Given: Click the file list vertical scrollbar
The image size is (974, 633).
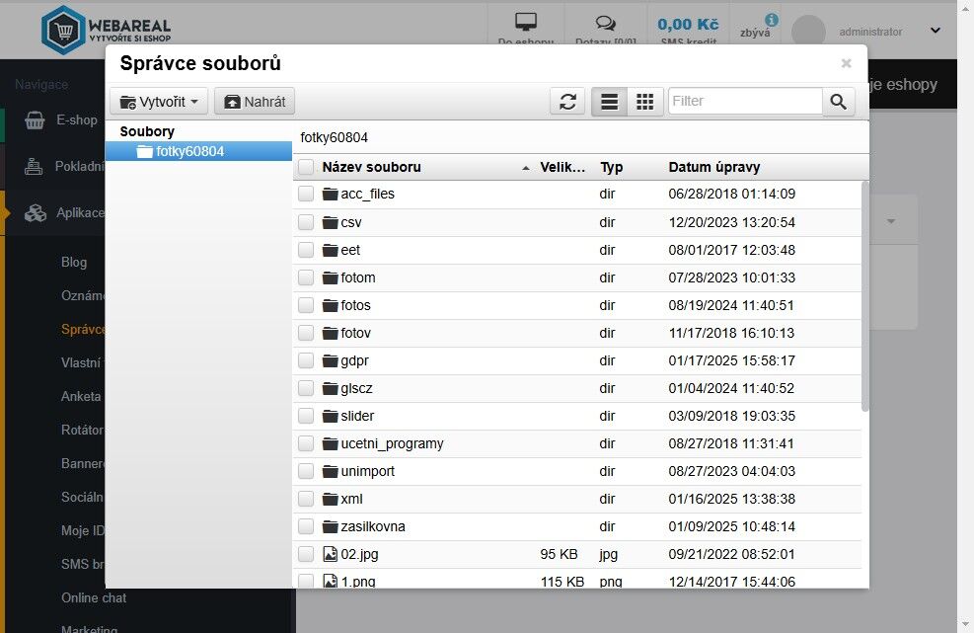Looking at the screenshot, I should click(x=864, y=296).
